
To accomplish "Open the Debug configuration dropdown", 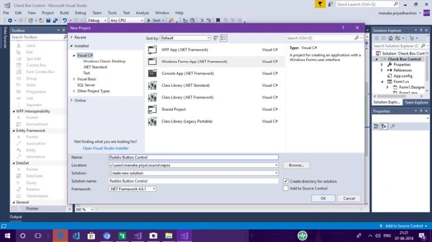I will pyautogui.click(x=97, y=21).
